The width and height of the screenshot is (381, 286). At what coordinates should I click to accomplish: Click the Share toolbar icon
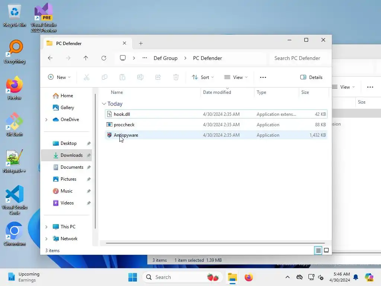(158, 77)
